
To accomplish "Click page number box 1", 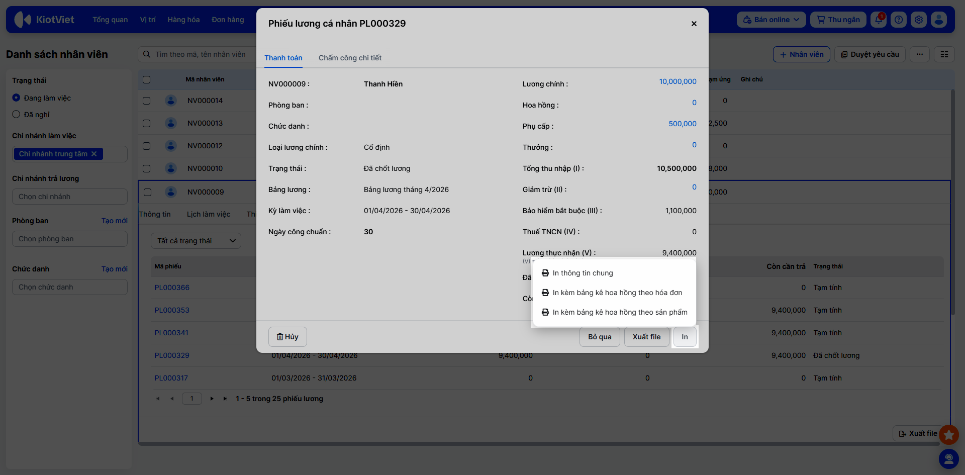I will (x=191, y=399).
